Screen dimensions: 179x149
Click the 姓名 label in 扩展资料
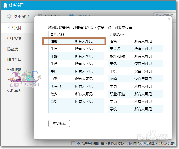pyautogui.click(x=113, y=41)
